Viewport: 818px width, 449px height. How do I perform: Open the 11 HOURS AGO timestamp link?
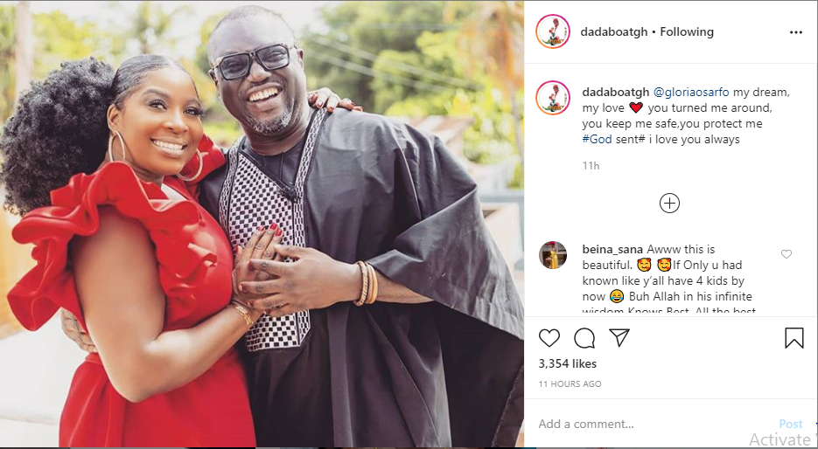click(570, 383)
